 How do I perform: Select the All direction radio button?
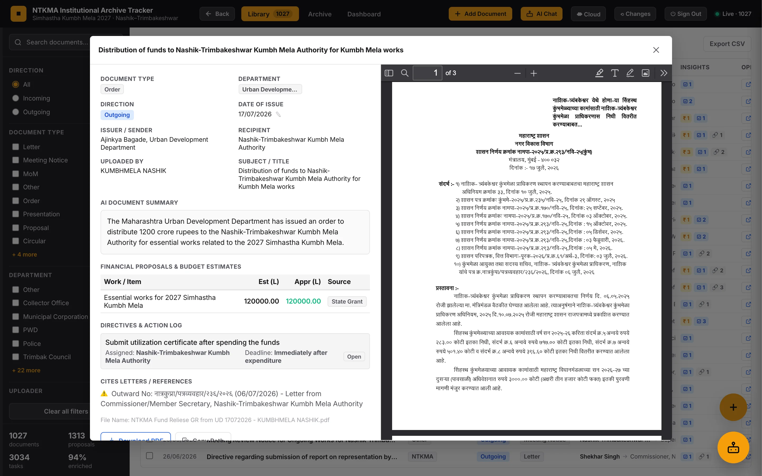pyautogui.click(x=15, y=84)
